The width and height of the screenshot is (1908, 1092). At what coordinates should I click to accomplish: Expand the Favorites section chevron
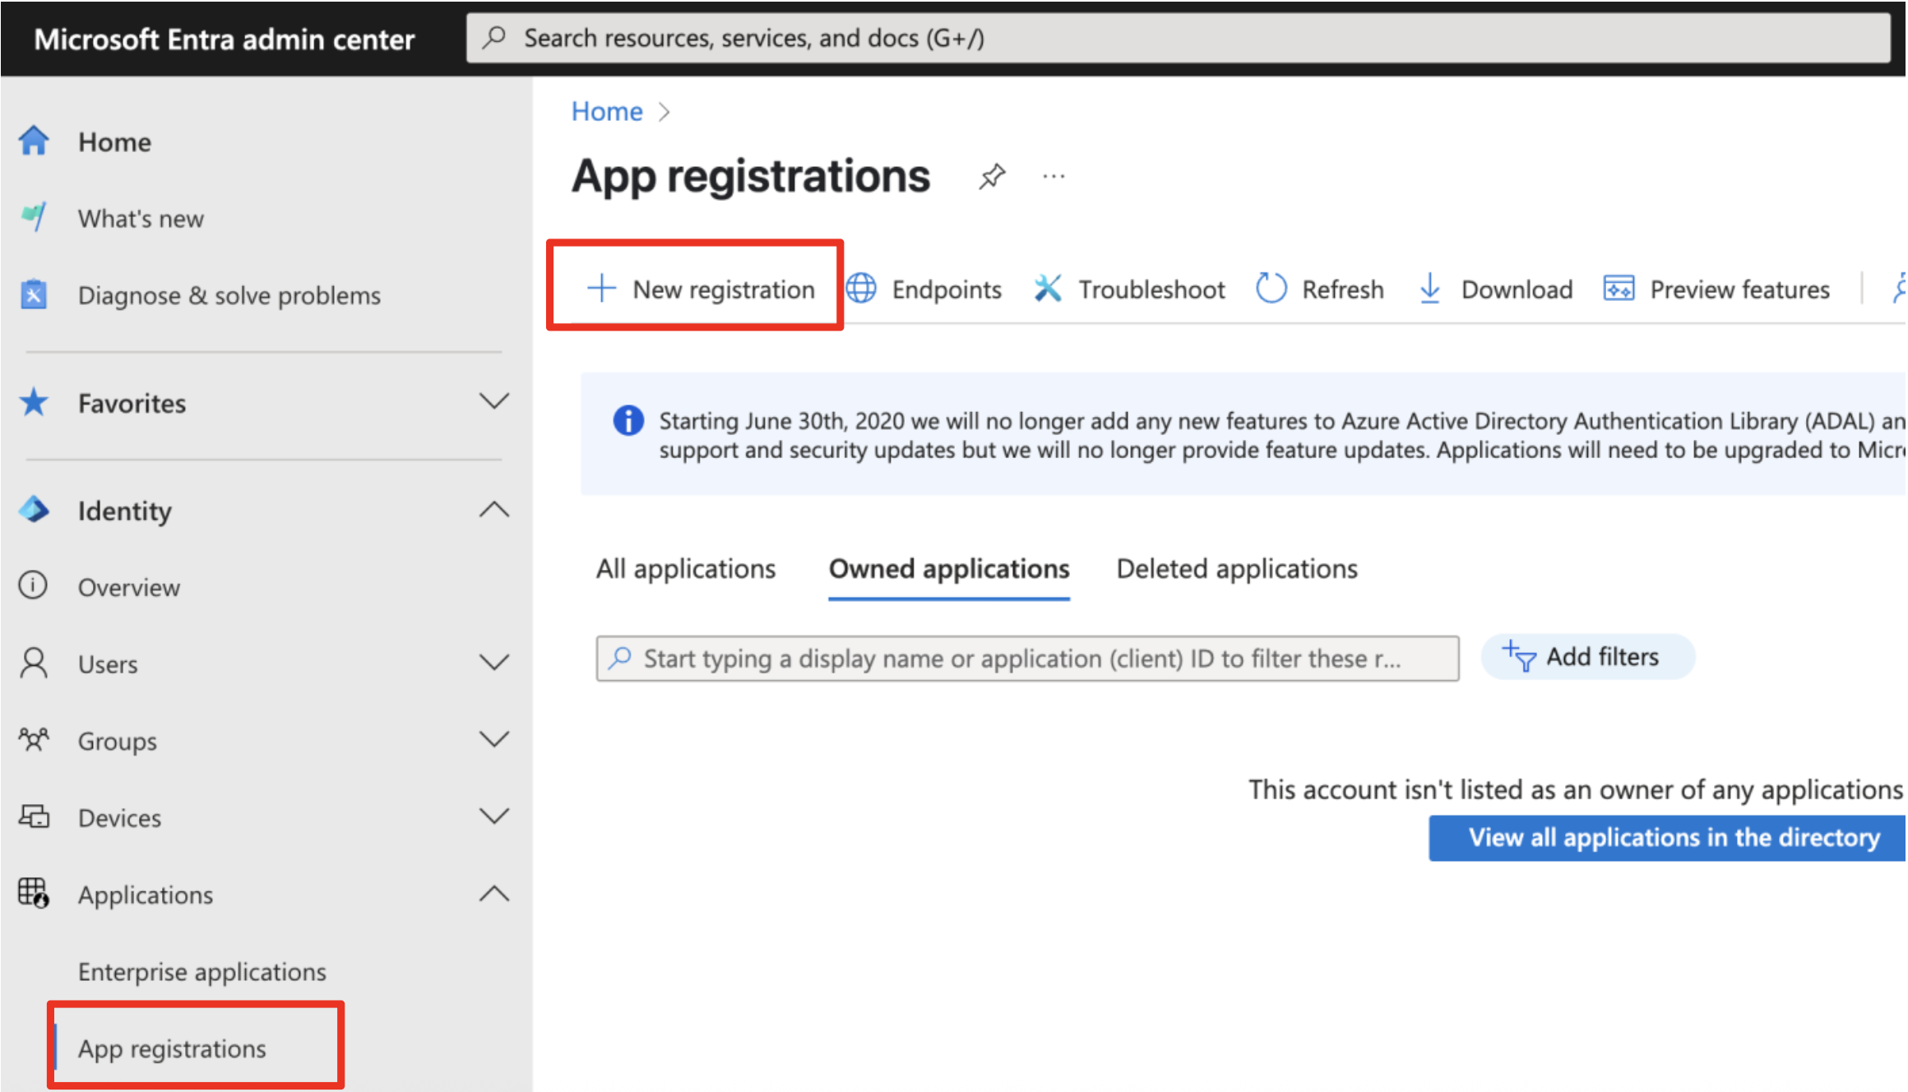[x=494, y=402]
